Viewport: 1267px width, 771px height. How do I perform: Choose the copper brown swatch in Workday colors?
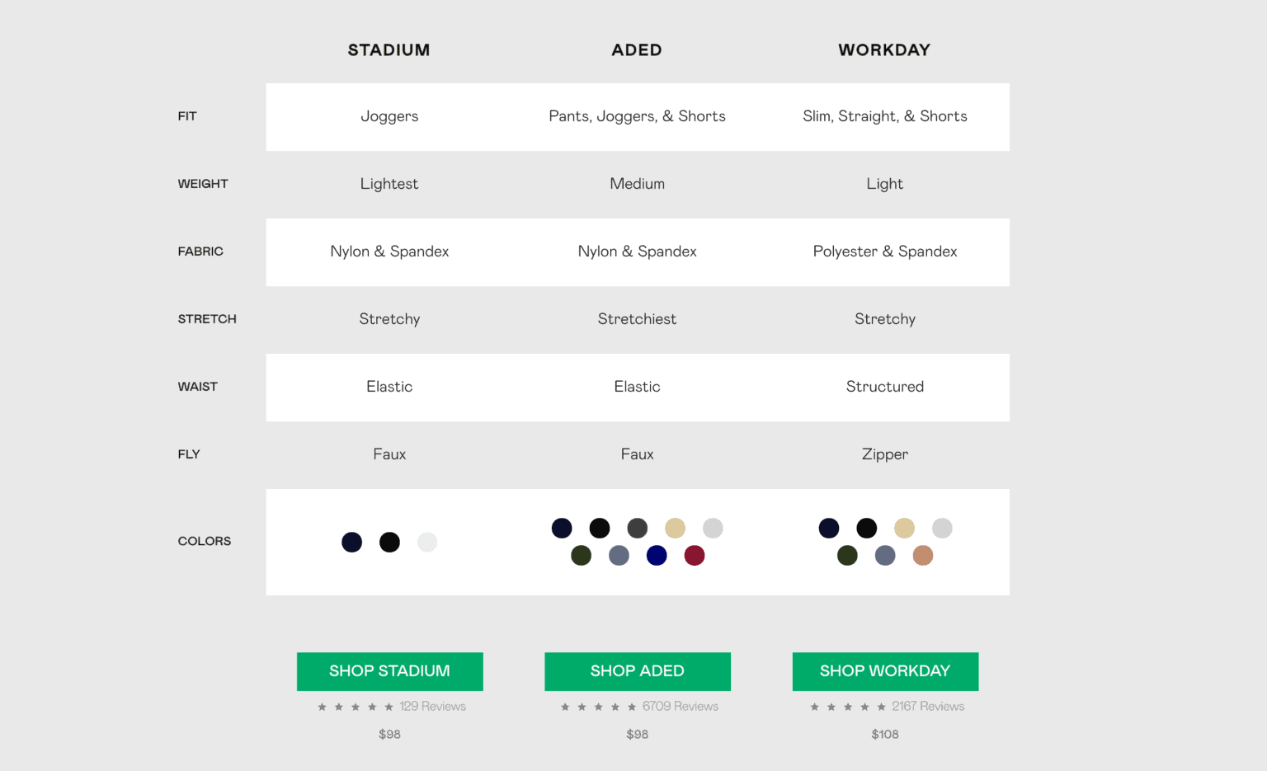coord(923,556)
